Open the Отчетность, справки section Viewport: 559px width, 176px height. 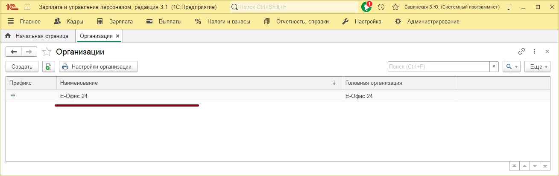(296, 21)
